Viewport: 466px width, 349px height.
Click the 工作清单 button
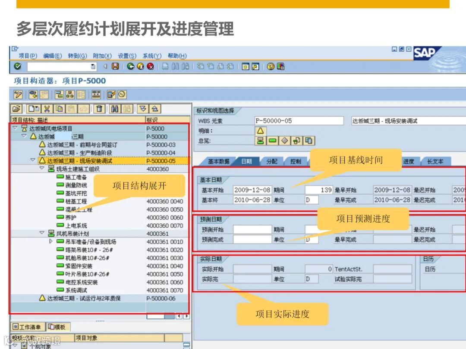pyautogui.click(x=28, y=327)
